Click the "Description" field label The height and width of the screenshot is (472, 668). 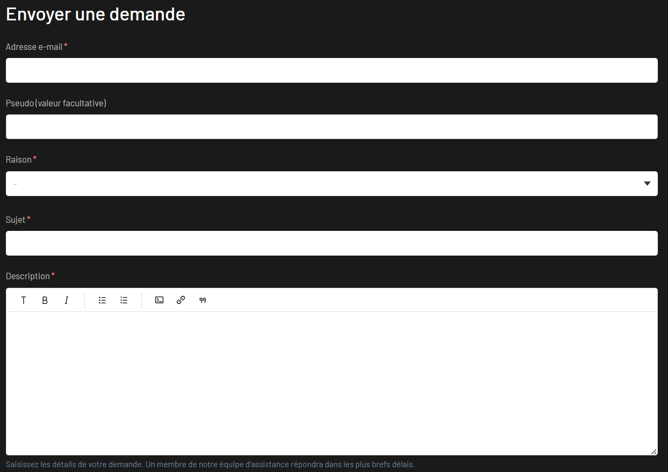coord(28,276)
